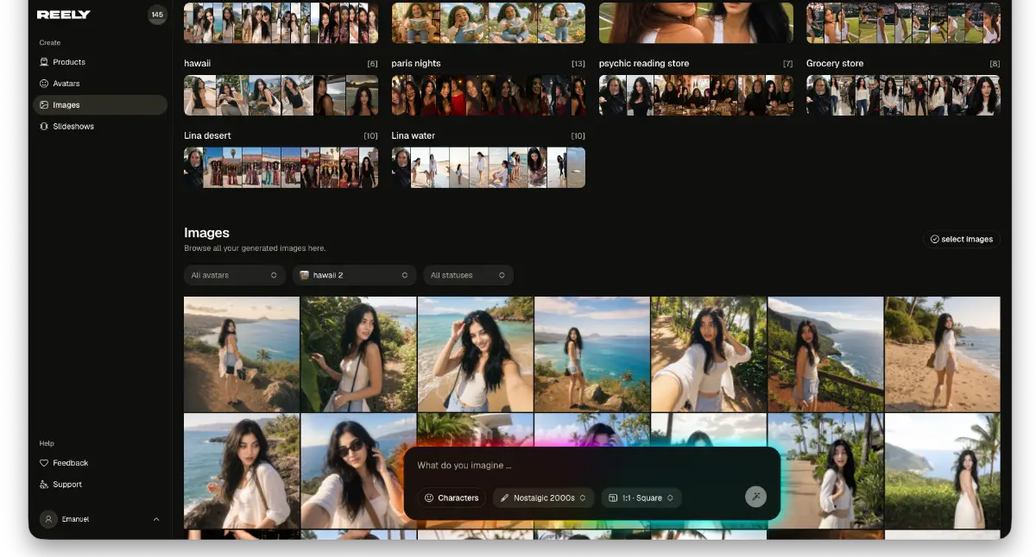This screenshot has height=557, width=1036.
Task: Open the Lina desert collection strip
Action: 281,167
